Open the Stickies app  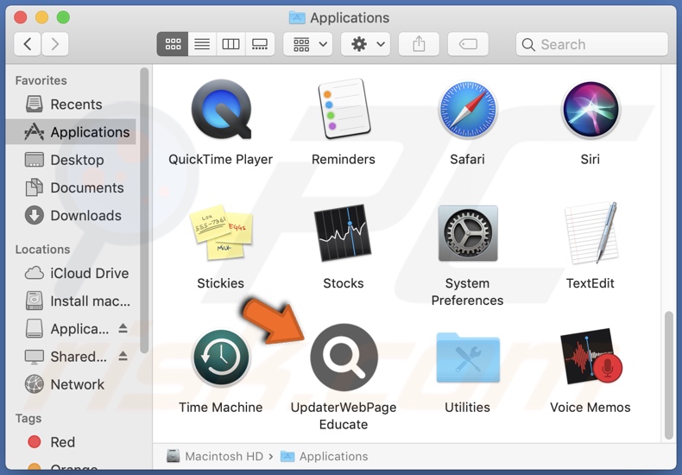pos(220,234)
